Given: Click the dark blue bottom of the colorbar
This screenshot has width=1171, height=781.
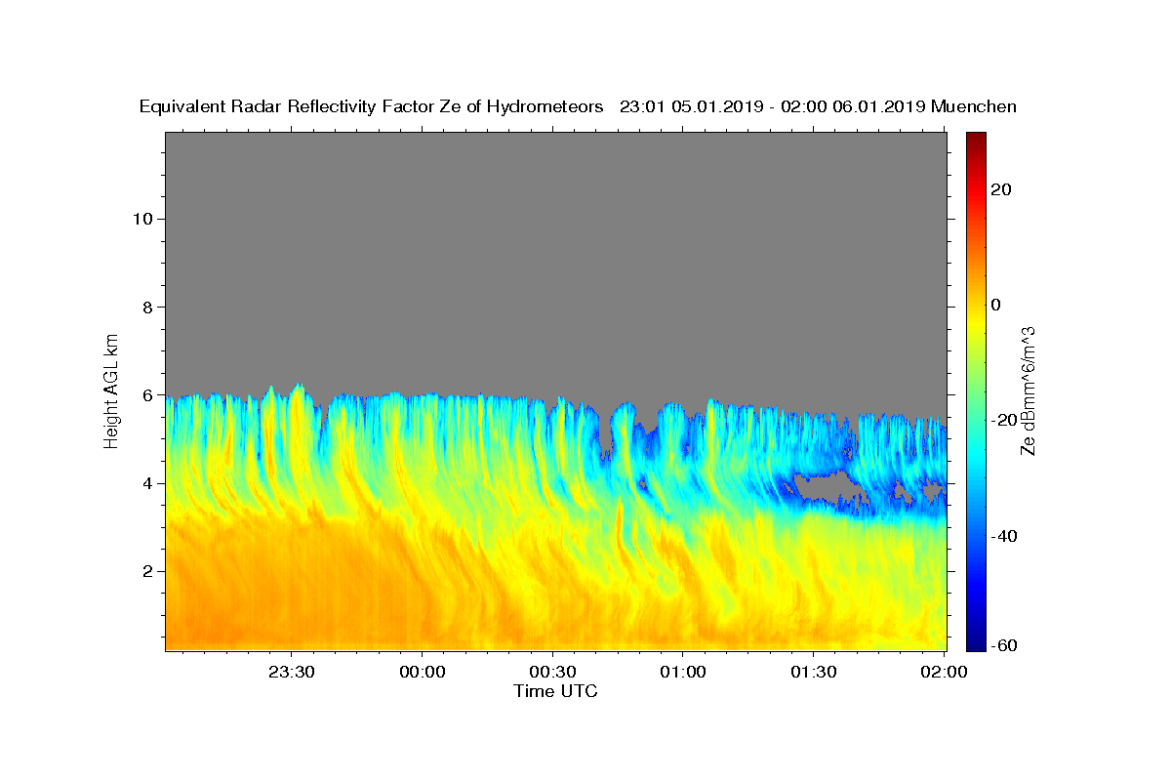Looking at the screenshot, I should (976, 644).
